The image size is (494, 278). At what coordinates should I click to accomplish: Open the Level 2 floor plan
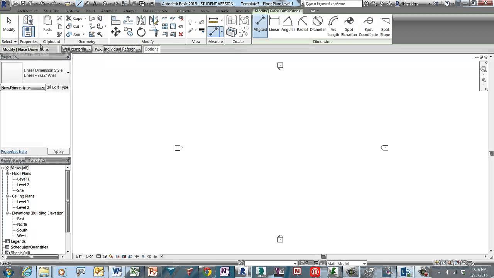(x=23, y=185)
